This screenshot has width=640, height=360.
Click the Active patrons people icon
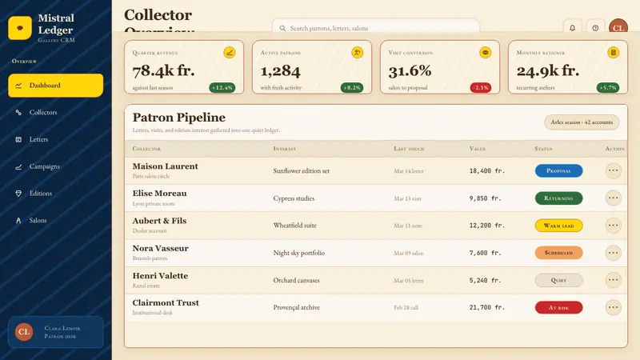tap(357, 53)
